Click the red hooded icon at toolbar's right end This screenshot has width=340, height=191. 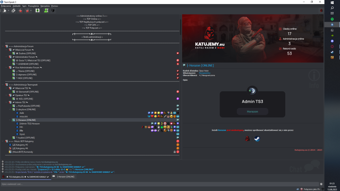coord(321,11)
